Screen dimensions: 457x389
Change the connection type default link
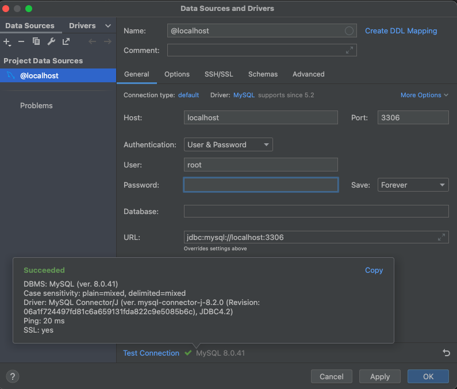pyautogui.click(x=189, y=95)
